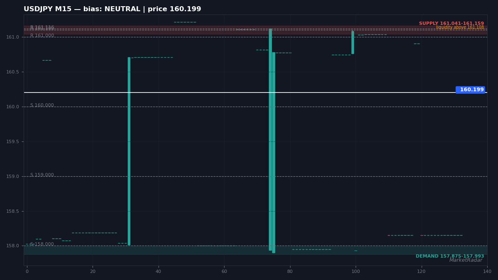The height and width of the screenshot is (280, 498).
Task: Click the 158.5 y-axis tick label
Action: point(12,212)
